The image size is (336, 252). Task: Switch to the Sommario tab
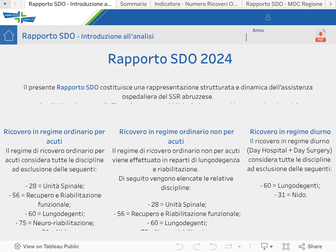pyautogui.click(x=134, y=4)
